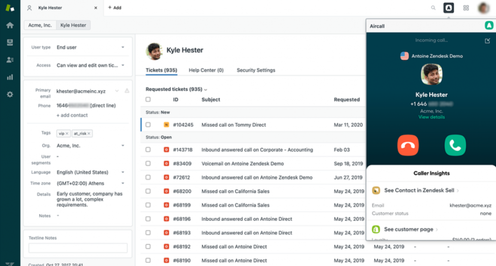Click the + Add tab button
Image resolution: width=496 pixels, height=266 pixels.
click(114, 8)
